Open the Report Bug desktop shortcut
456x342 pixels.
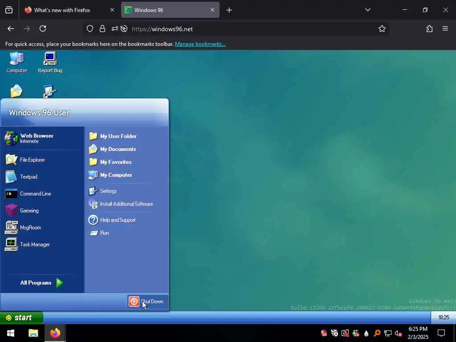tap(50, 62)
